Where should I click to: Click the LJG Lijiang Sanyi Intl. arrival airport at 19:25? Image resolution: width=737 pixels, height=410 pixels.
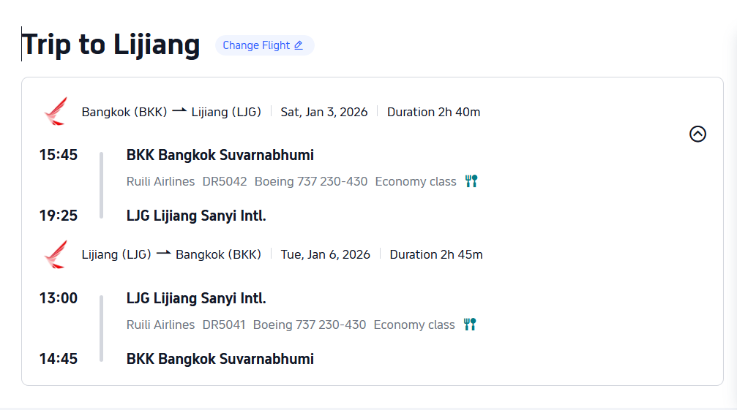click(196, 216)
